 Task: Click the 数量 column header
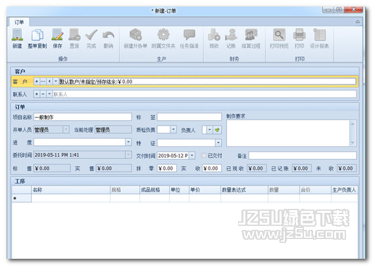pyautogui.click(x=284, y=190)
